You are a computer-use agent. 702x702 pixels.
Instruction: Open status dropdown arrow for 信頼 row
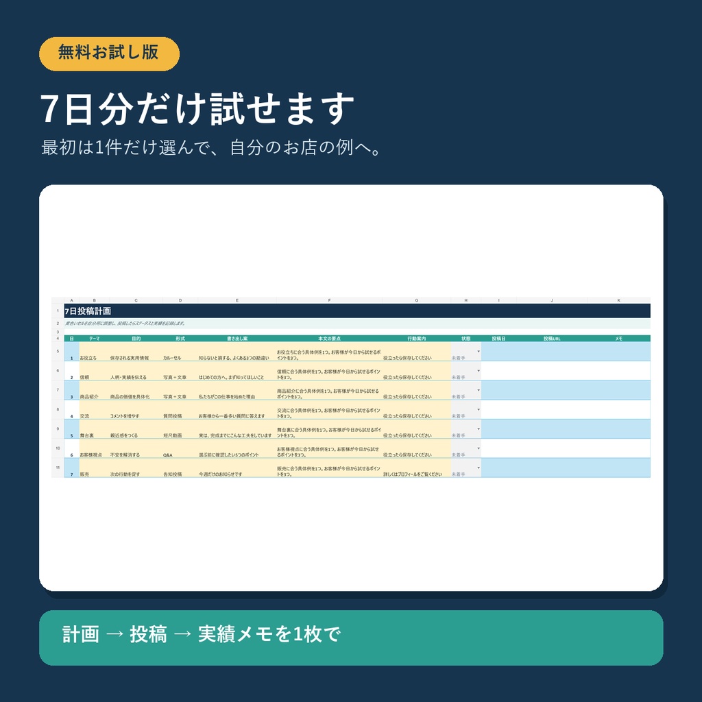[478, 371]
